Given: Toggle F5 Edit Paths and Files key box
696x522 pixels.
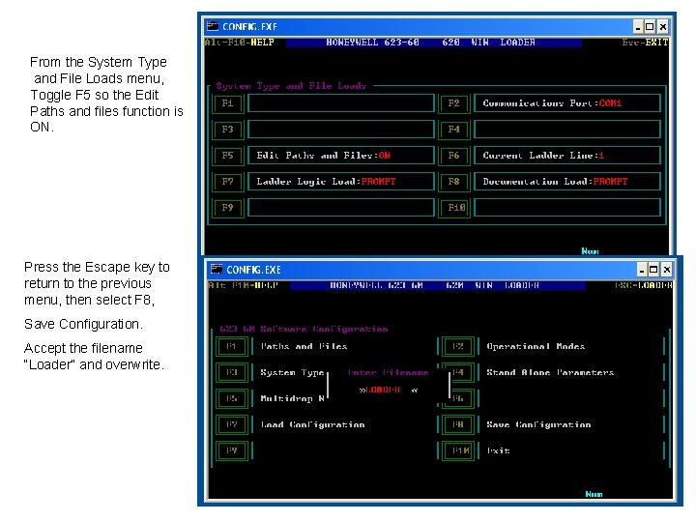Looking at the screenshot, I should [x=228, y=156].
